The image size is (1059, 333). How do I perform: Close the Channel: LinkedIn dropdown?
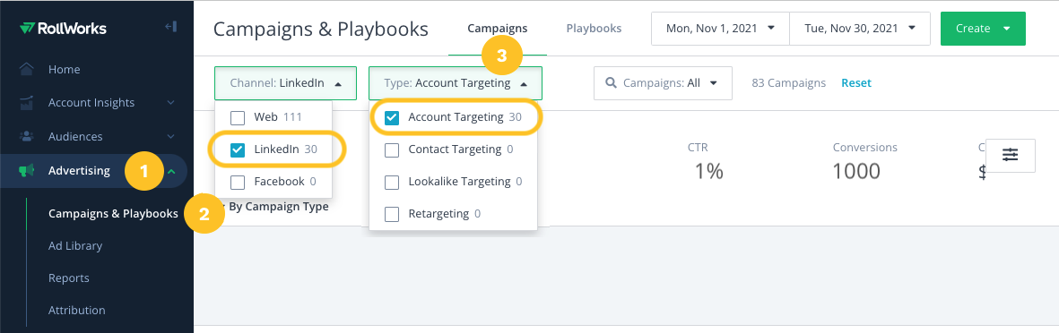[285, 83]
